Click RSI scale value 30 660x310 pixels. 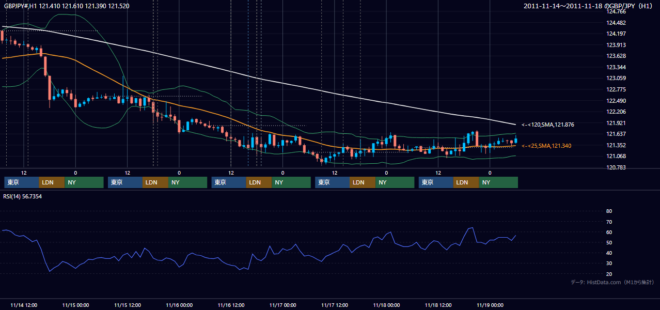[x=609, y=263]
